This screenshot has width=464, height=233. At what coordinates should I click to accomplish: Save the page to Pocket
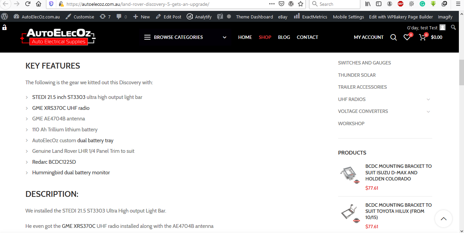[281, 4]
